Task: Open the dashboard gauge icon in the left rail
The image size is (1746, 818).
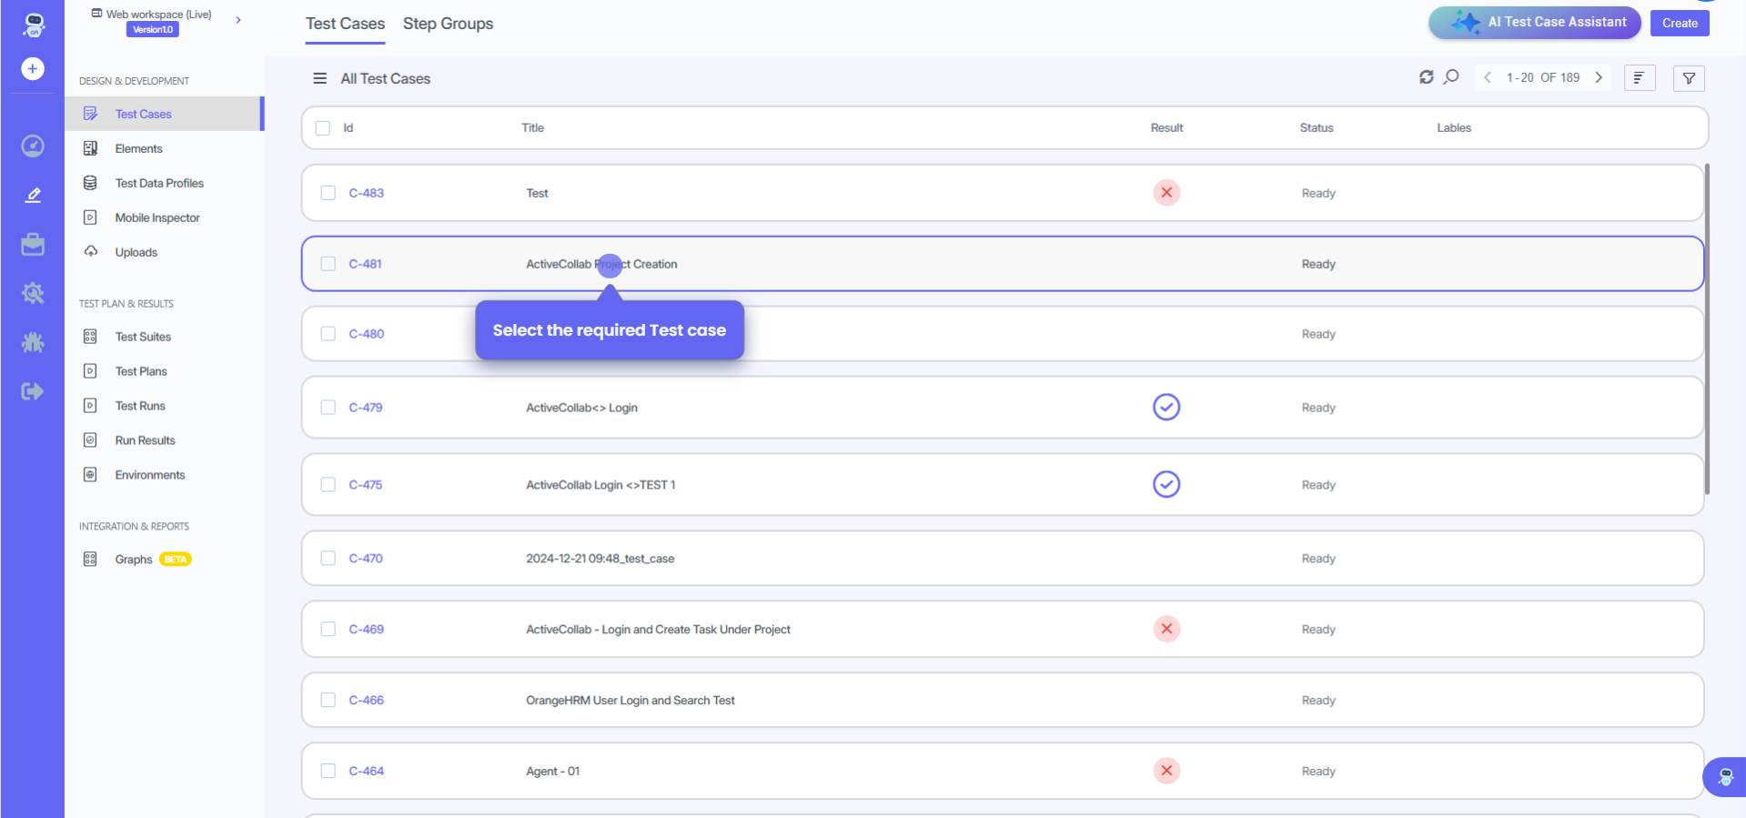Action: [x=33, y=146]
